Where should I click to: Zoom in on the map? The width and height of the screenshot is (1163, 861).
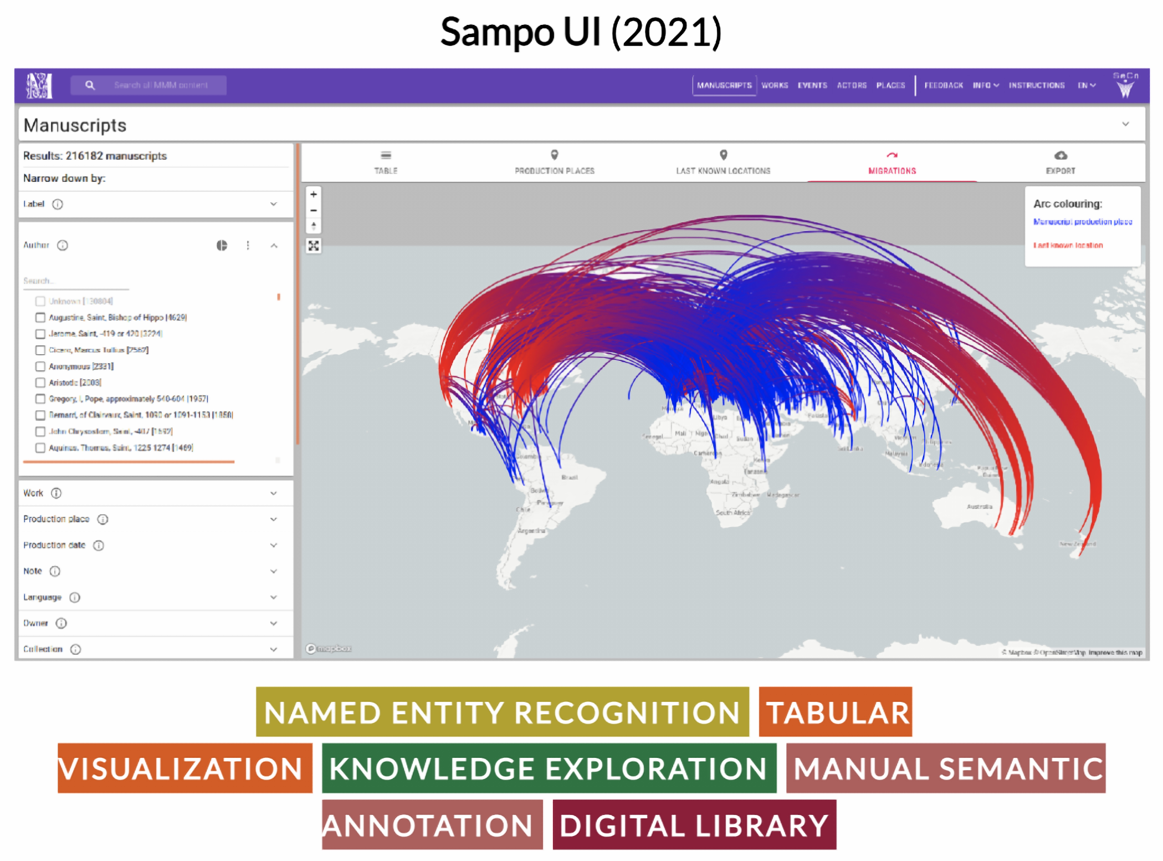click(x=314, y=195)
